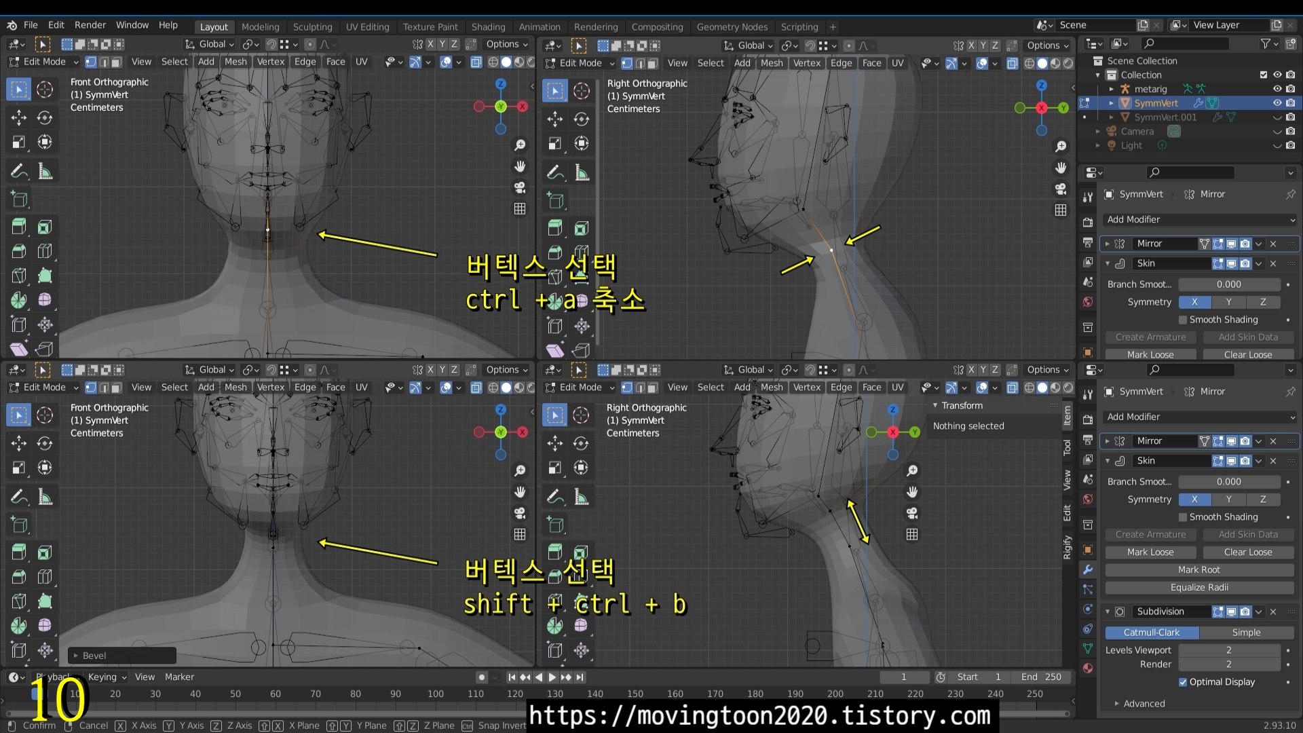Image resolution: width=1303 pixels, height=733 pixels.
Task: Switch to the Sculpting workspace tab
Action: pos(312,27)
